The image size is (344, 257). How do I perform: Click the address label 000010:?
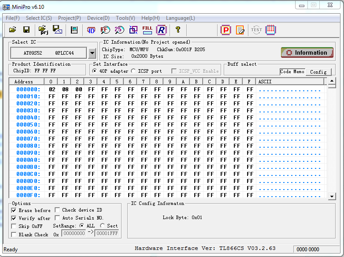(28, 97)
